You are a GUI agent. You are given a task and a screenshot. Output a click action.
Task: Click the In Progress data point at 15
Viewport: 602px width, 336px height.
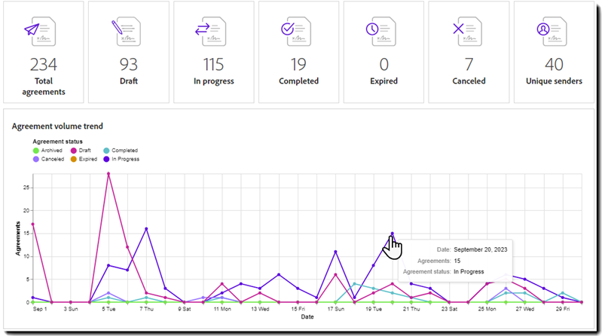pyautogui.click(x=392, y=234)
